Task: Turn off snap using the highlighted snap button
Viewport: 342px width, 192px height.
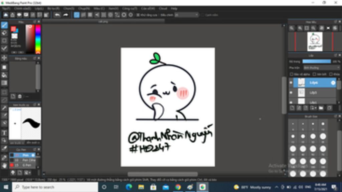Action: pos(76,15)
